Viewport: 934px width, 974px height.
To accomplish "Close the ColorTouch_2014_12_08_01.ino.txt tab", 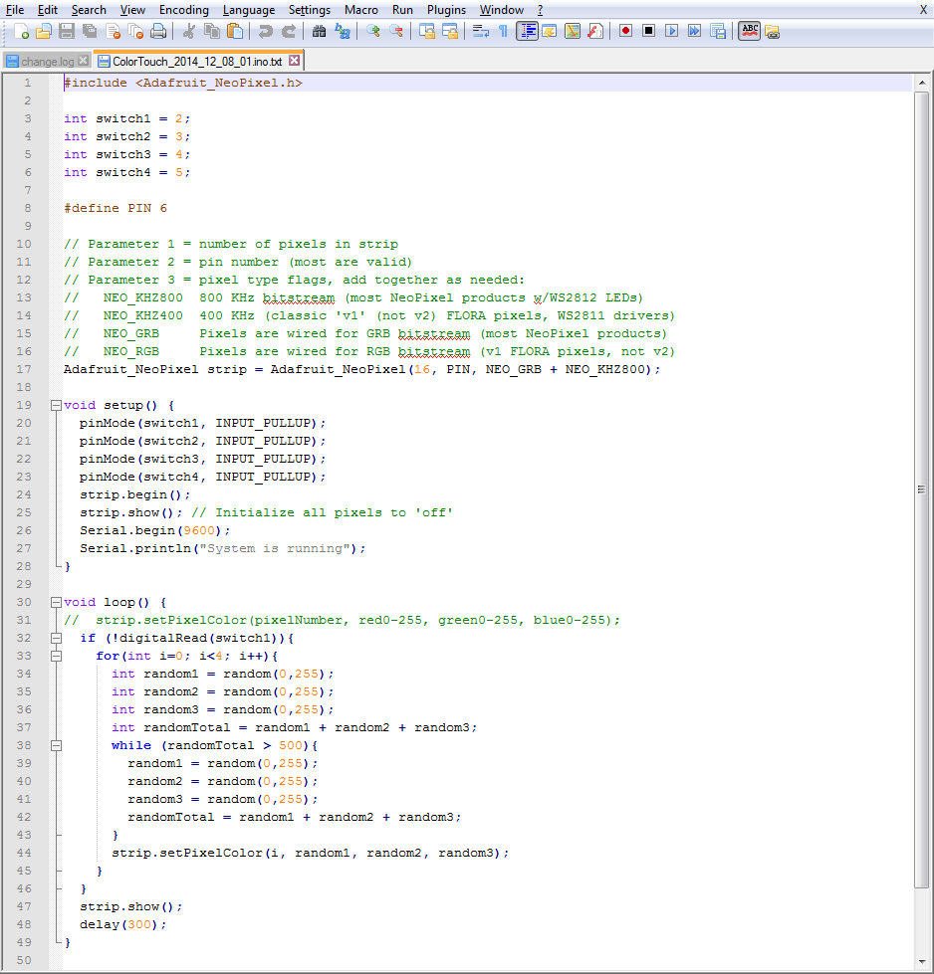I will (x=294, y=61).
